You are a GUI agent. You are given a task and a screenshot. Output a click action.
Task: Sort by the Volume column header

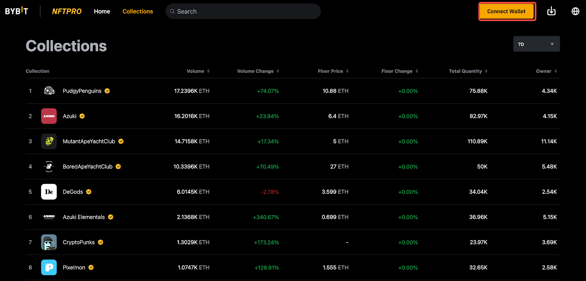pos(198,71)
